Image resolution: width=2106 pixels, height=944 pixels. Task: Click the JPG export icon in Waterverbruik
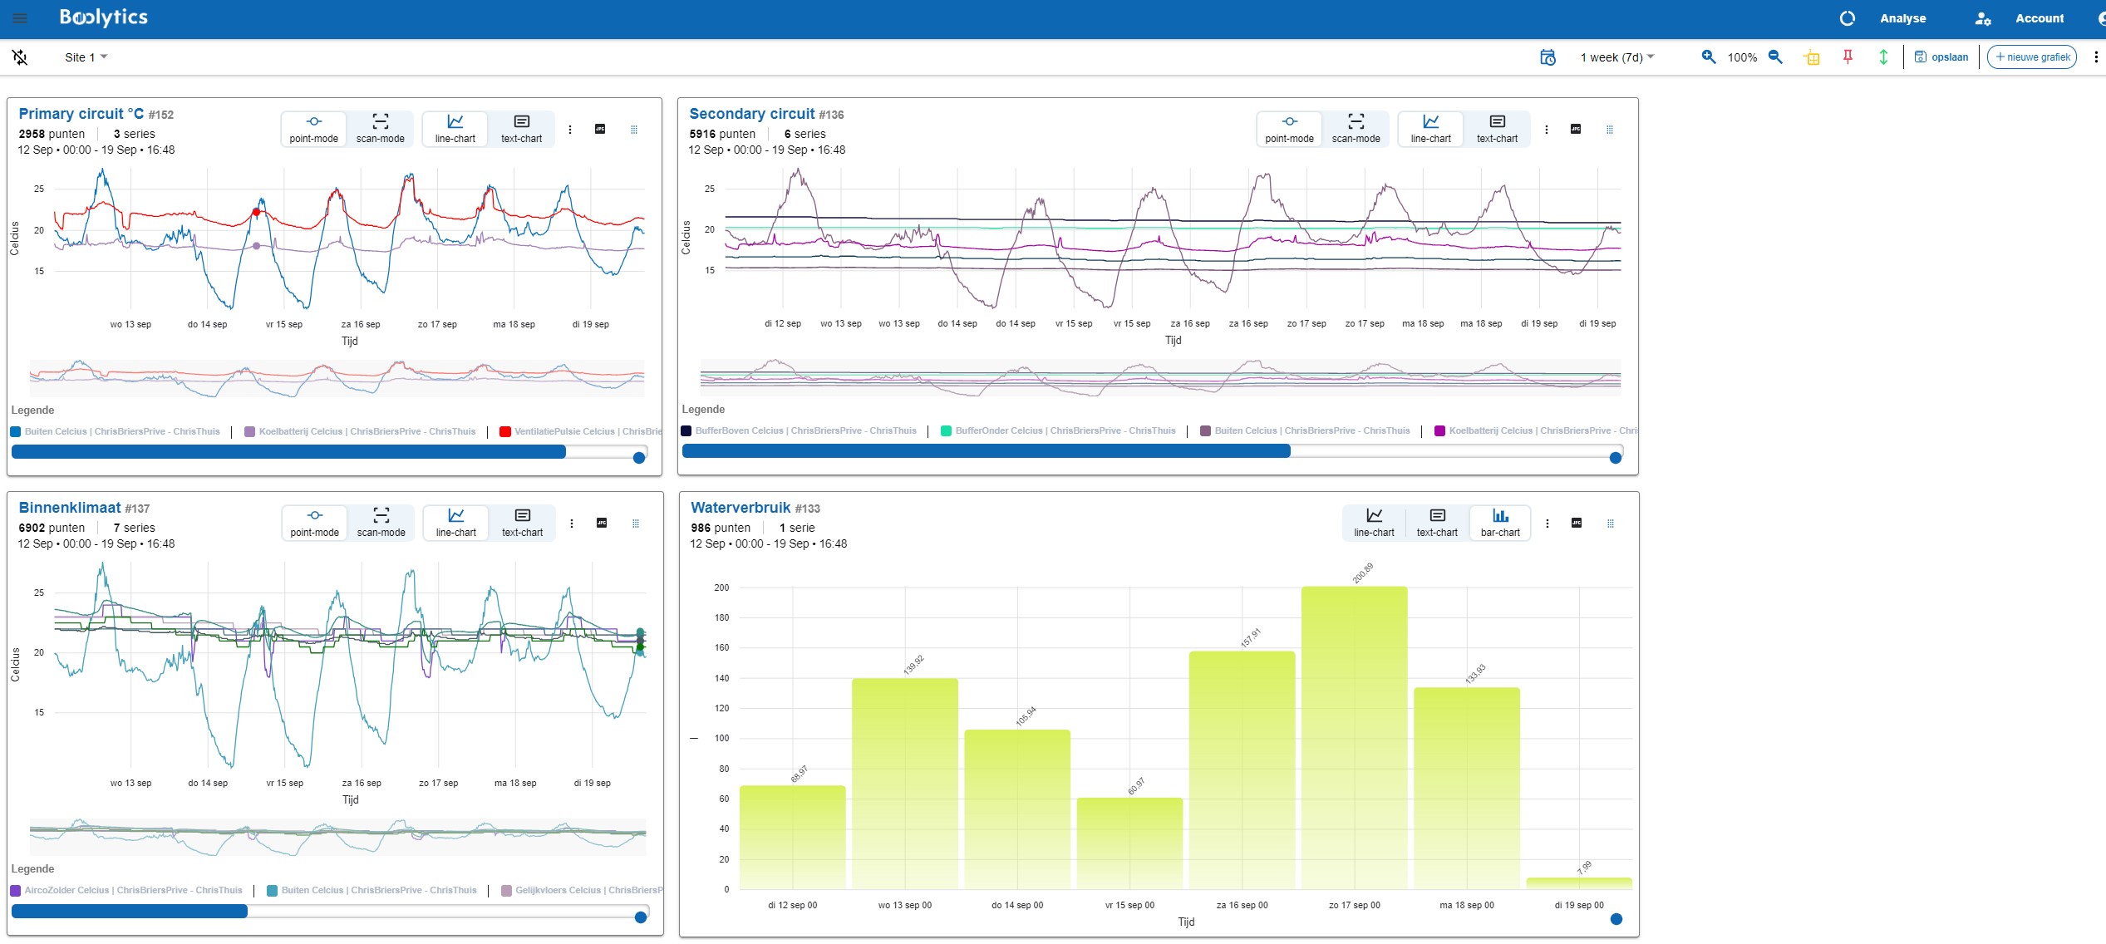click(1577, 523)
